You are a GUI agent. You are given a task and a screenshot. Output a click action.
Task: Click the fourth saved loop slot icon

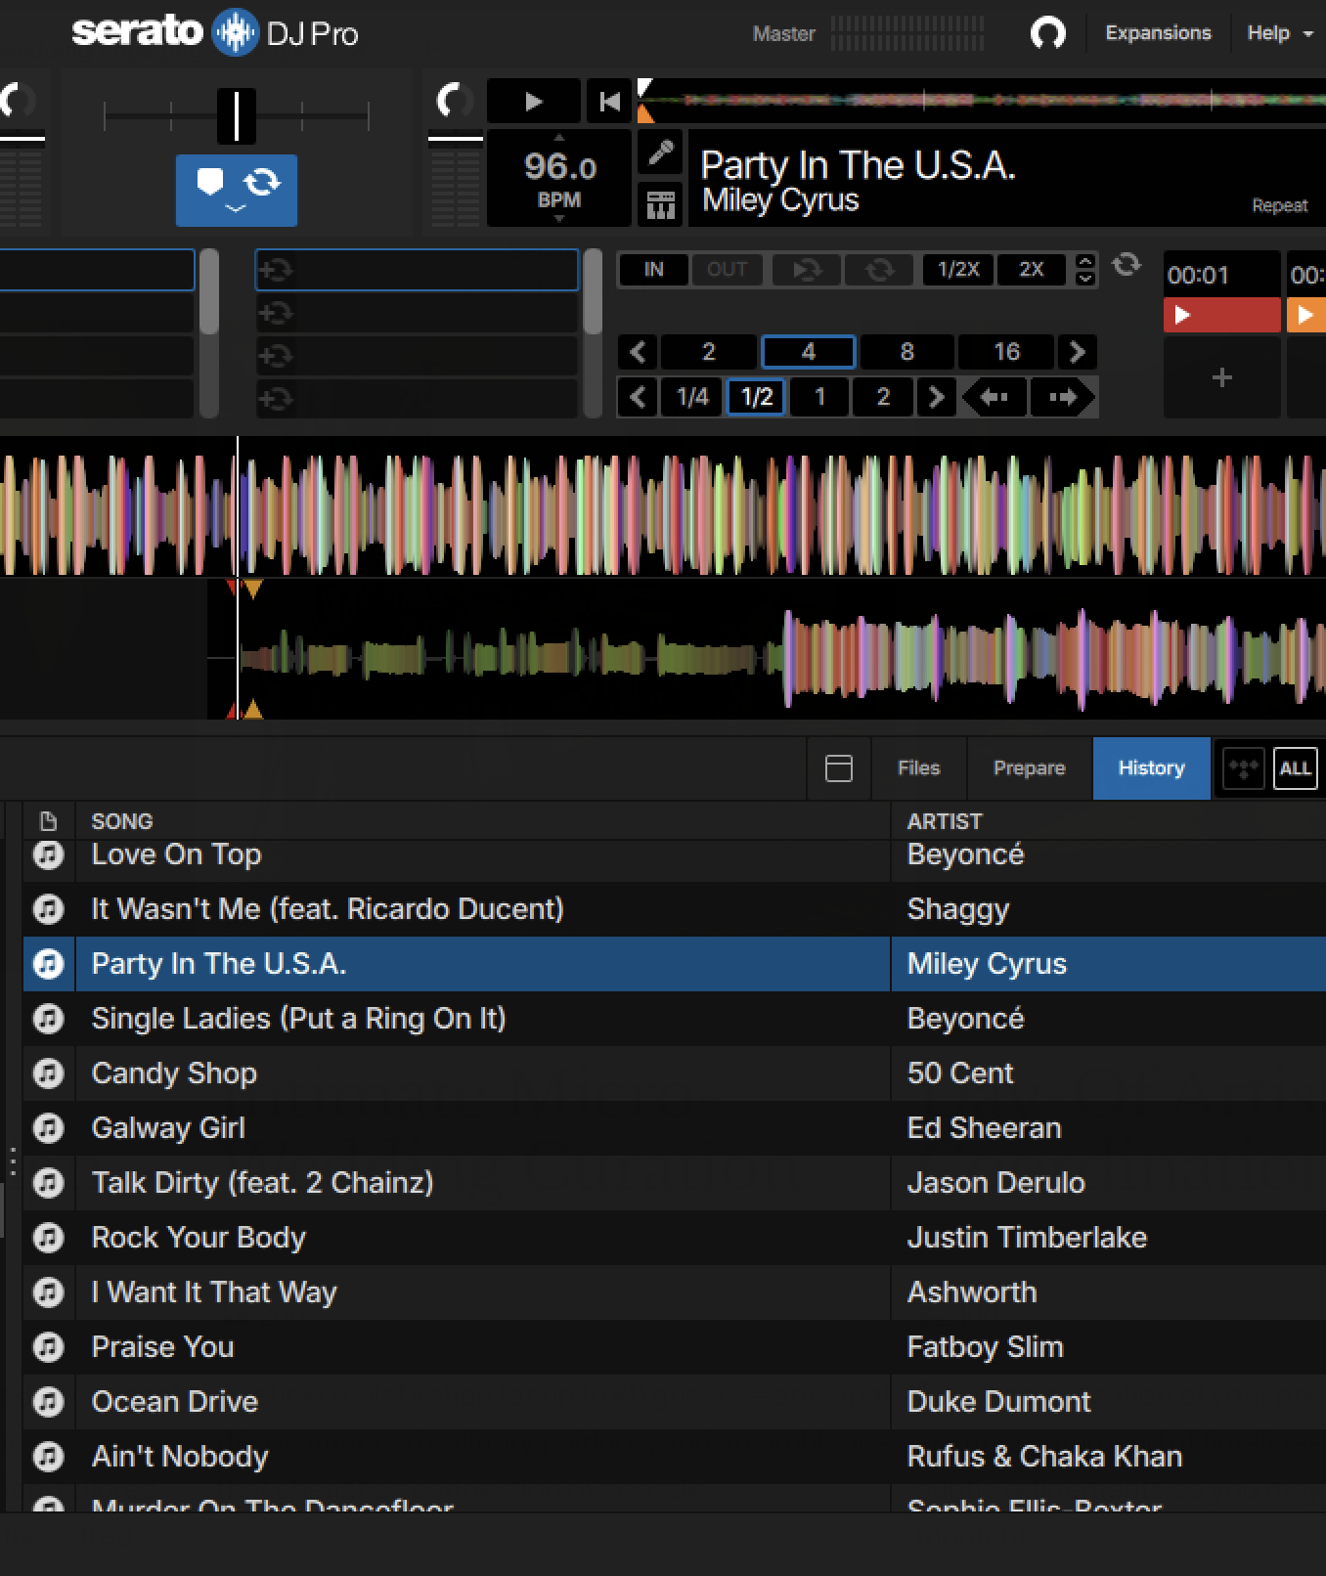coord(276,399)
